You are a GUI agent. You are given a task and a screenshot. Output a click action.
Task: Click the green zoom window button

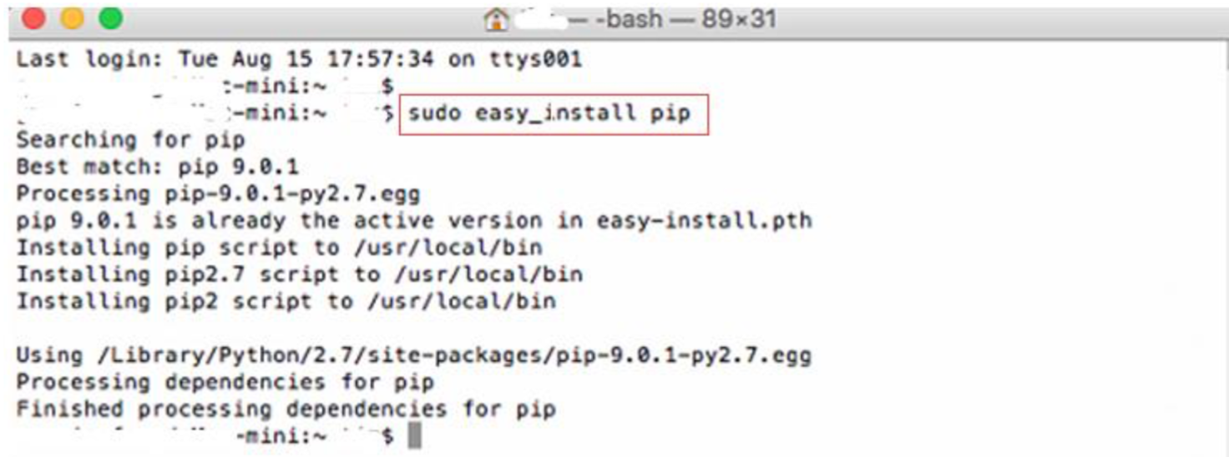pos(110,18)
